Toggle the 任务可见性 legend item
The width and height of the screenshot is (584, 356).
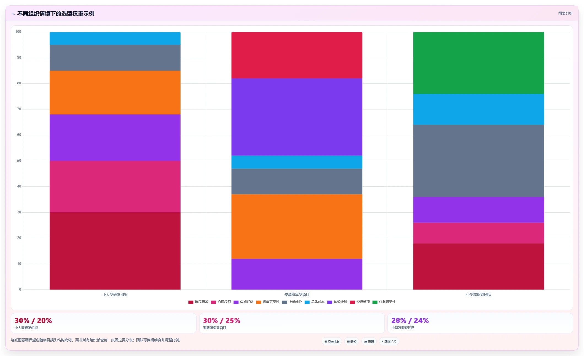pos(384,302)
